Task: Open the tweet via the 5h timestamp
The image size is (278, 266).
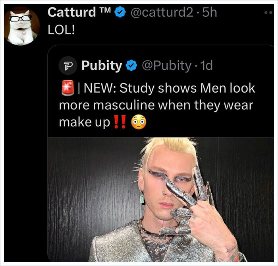Action: tap(210, 12)
